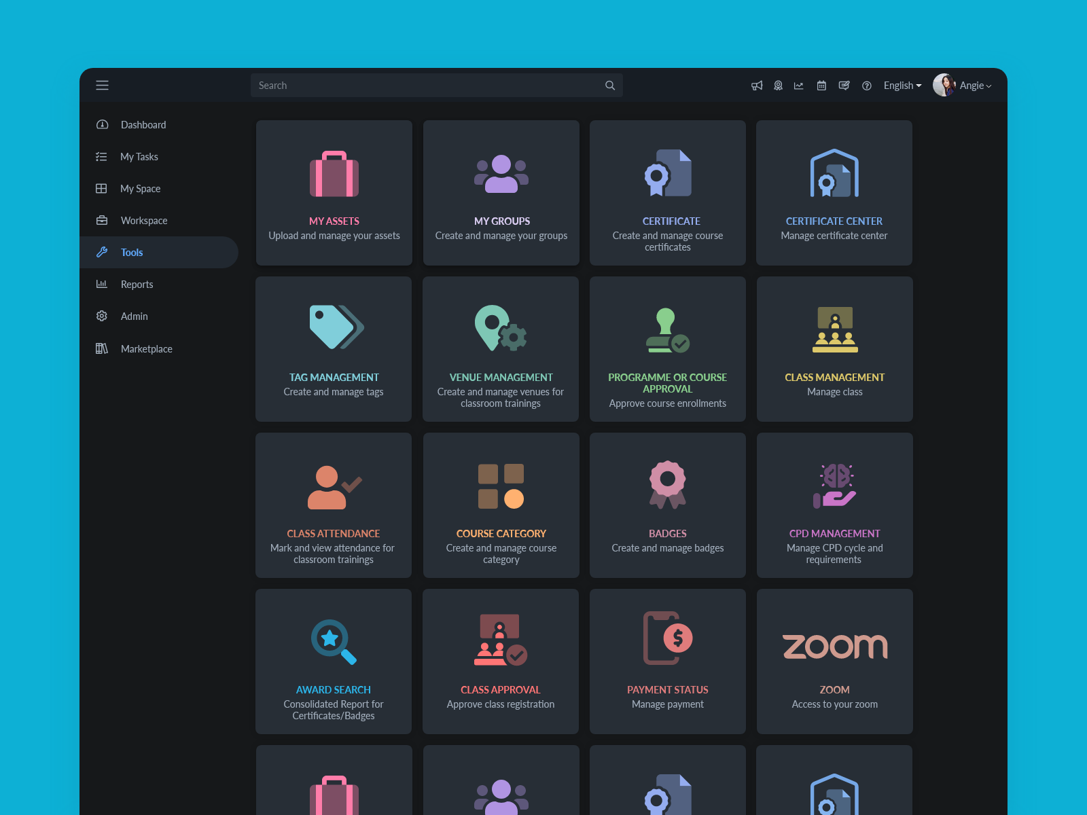Click 'Create and manage badges' description text
This screenshot has height=815, width=1087.
(668, 548)
